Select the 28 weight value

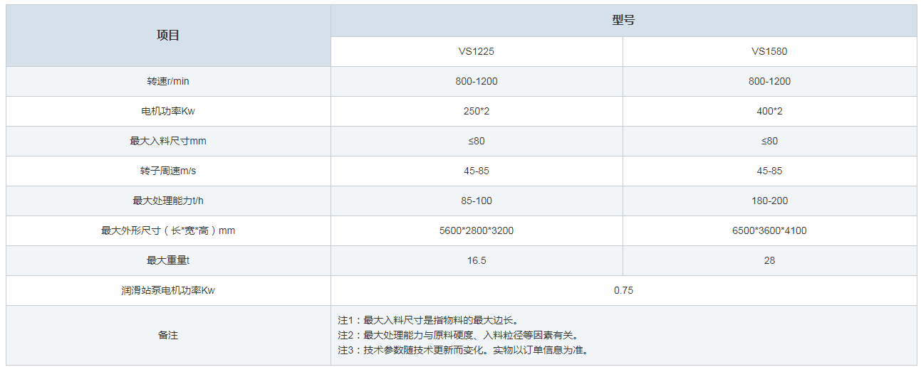click(x=769, y=260)
